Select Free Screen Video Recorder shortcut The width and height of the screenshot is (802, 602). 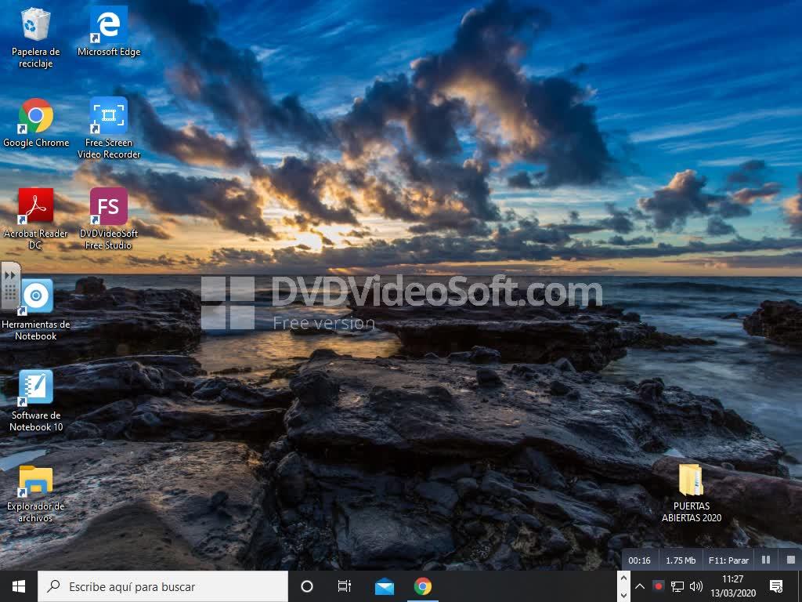tap(108, 128)
